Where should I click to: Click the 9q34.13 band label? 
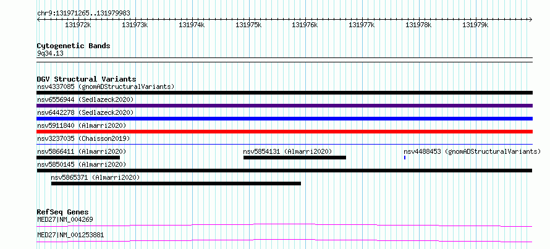coord(50,54)
